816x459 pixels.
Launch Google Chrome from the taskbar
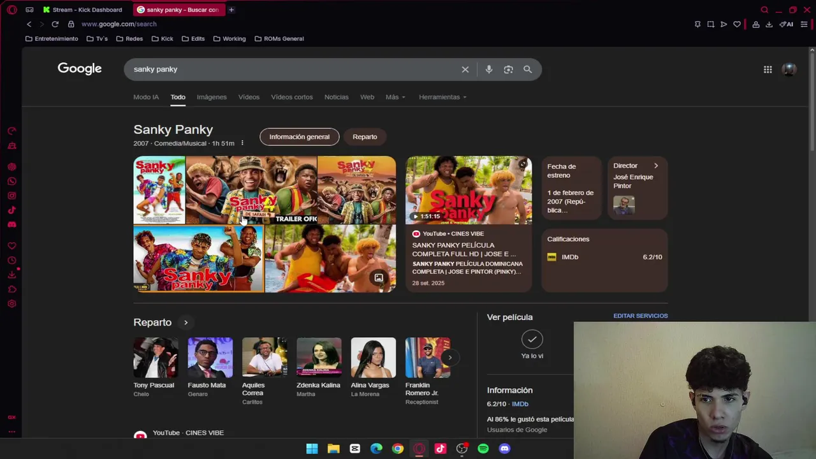tap(398, 449)
